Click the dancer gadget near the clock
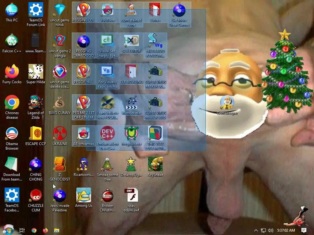The width and height of the screenshot is (314, 235). (x=297, y=216)
